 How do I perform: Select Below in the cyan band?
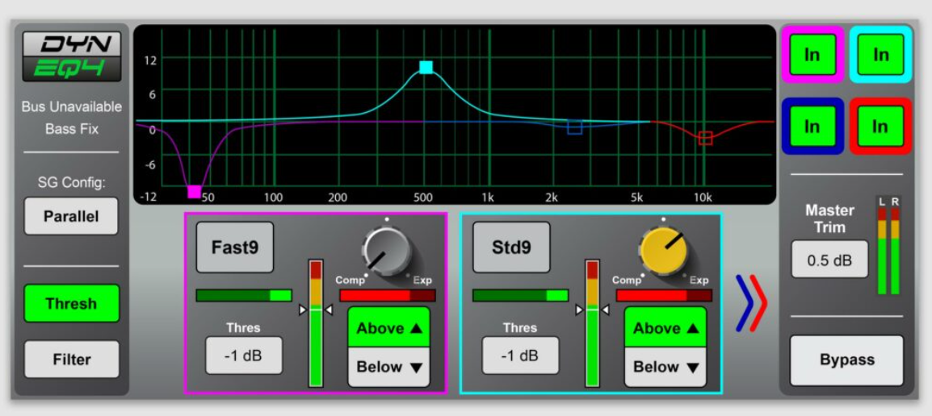[x=665, y=368]
